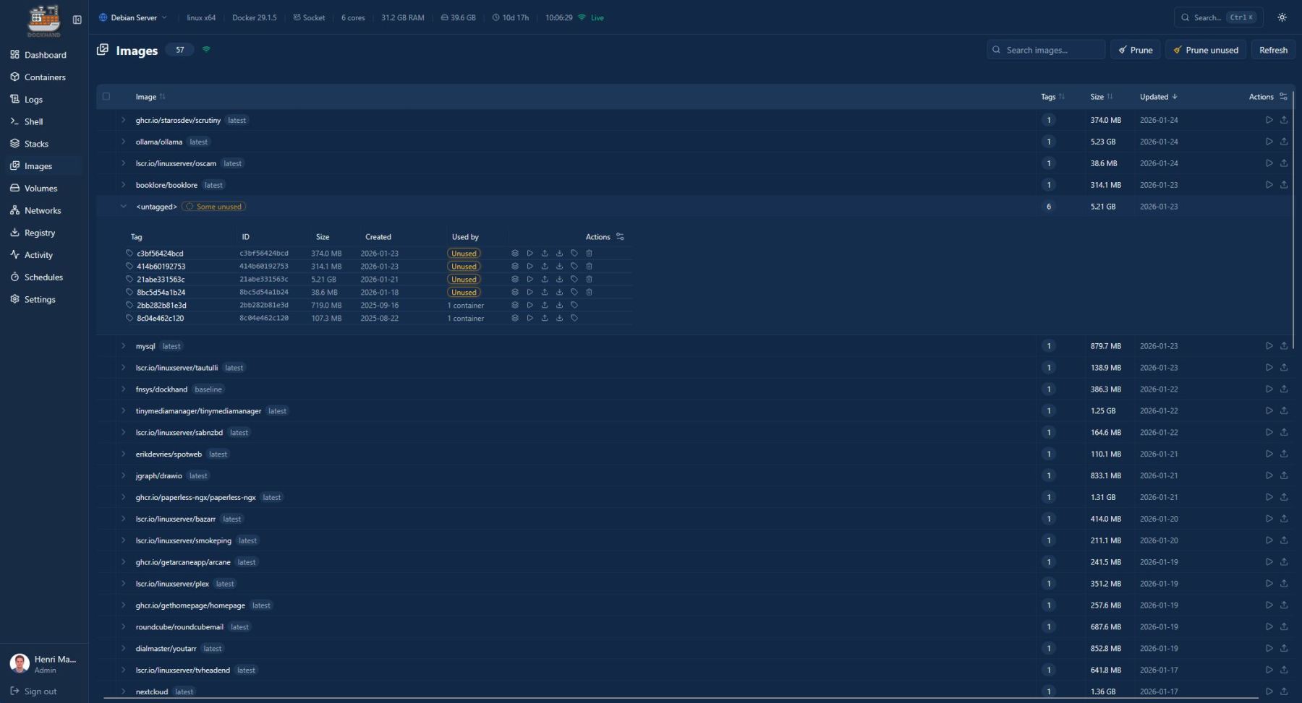1302x703 pixels.
Task: Collapse the <untagged> image group
Action: coord(124,207)
